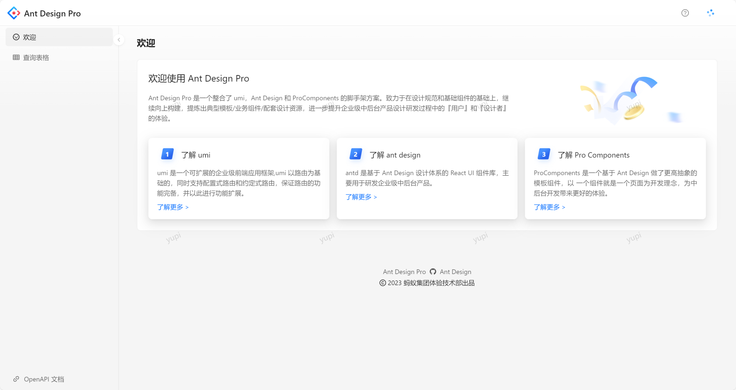
Task: Open the OpenAPI 文档 link
Action: 39,379
